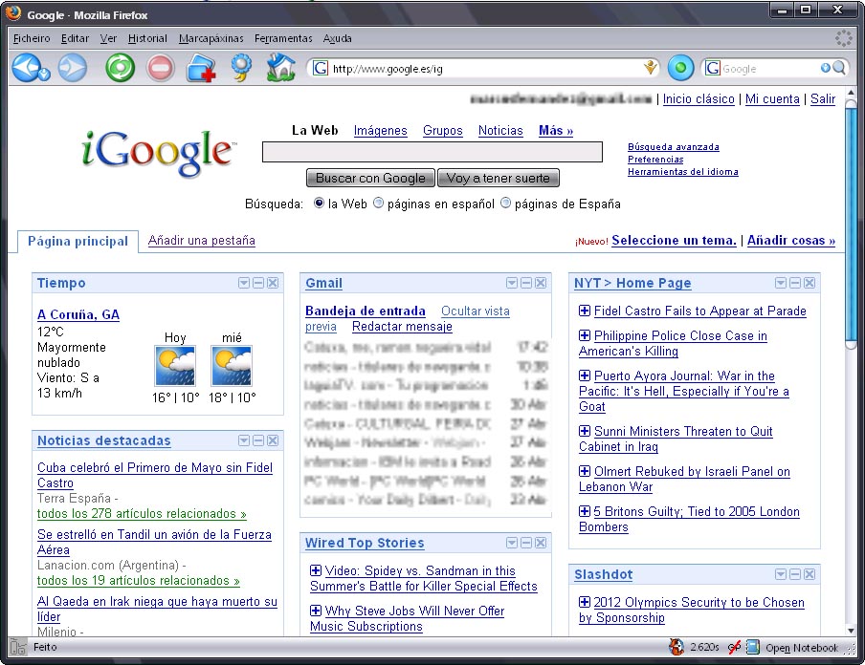Click the blue ribbon bookmark icon
This screenshot has height=665, width=865.
pos(241,69)
